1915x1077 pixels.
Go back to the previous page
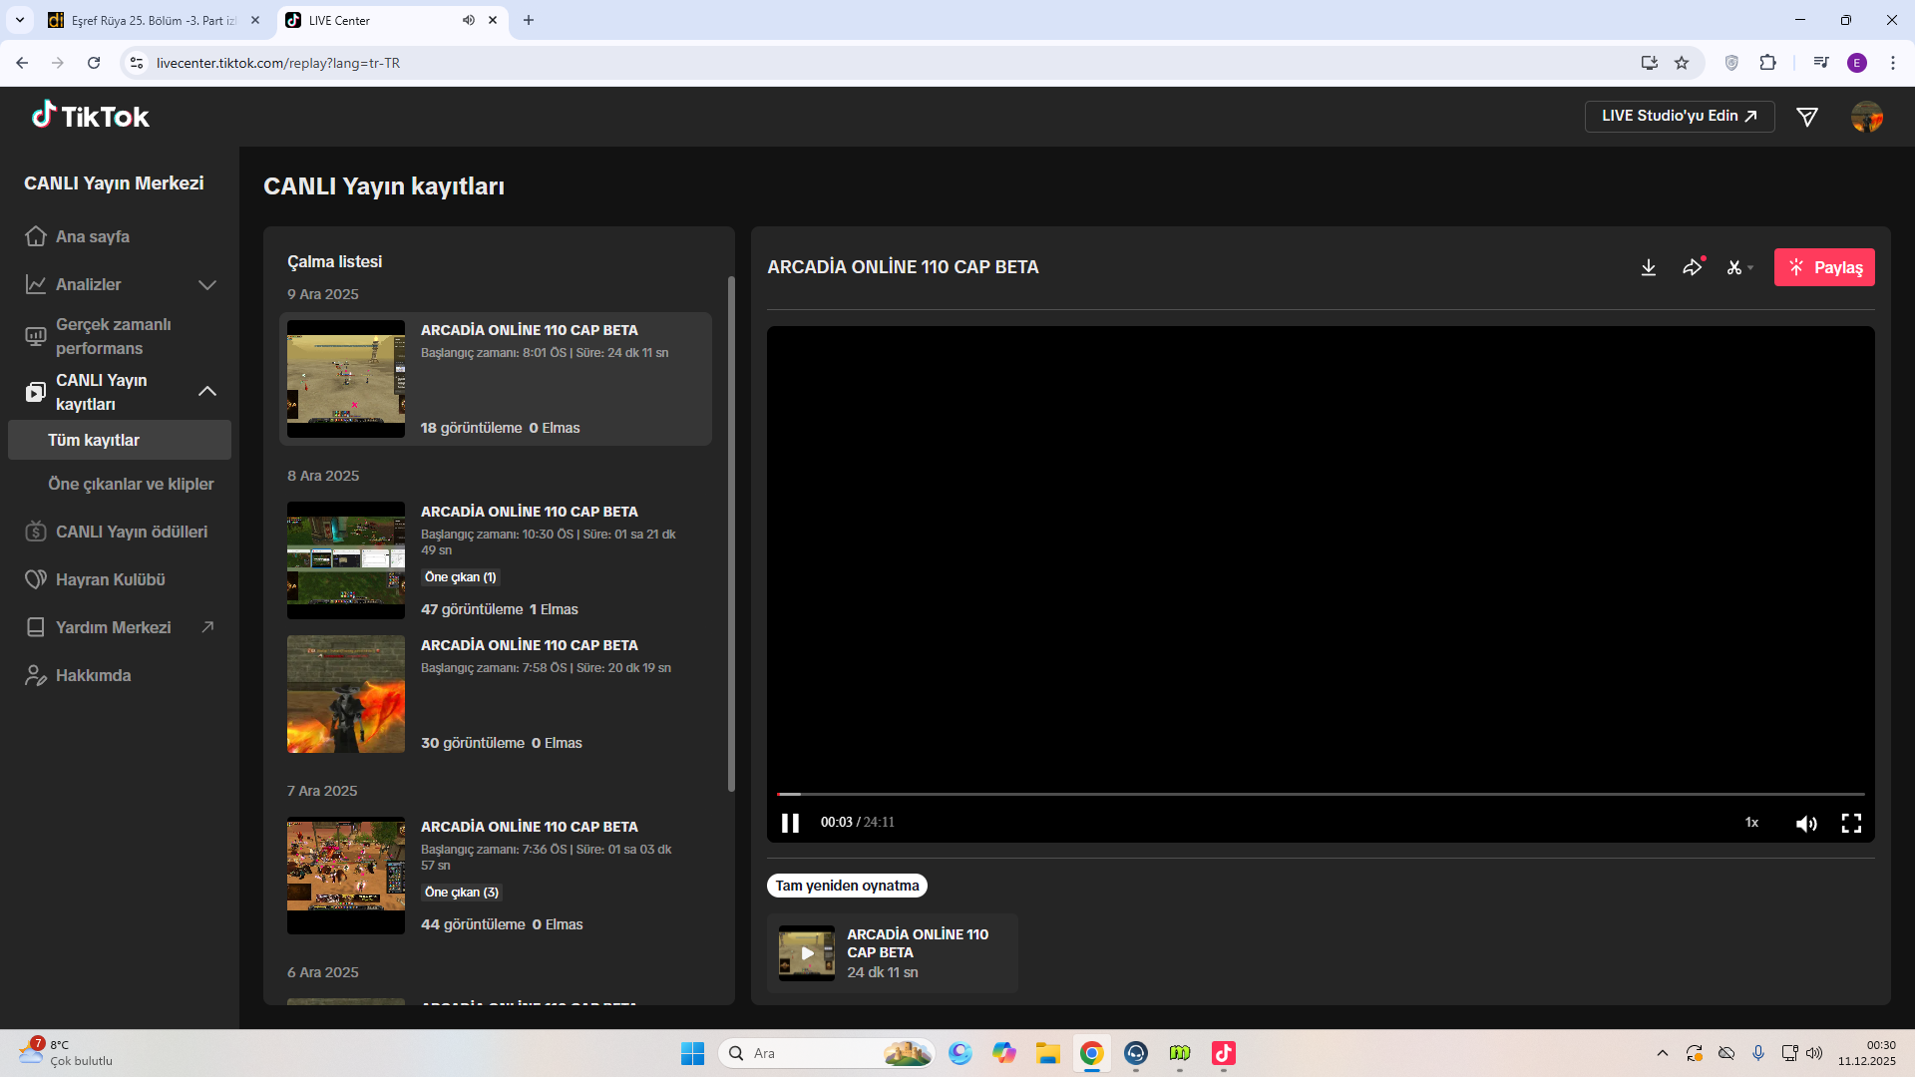[22, 63]
